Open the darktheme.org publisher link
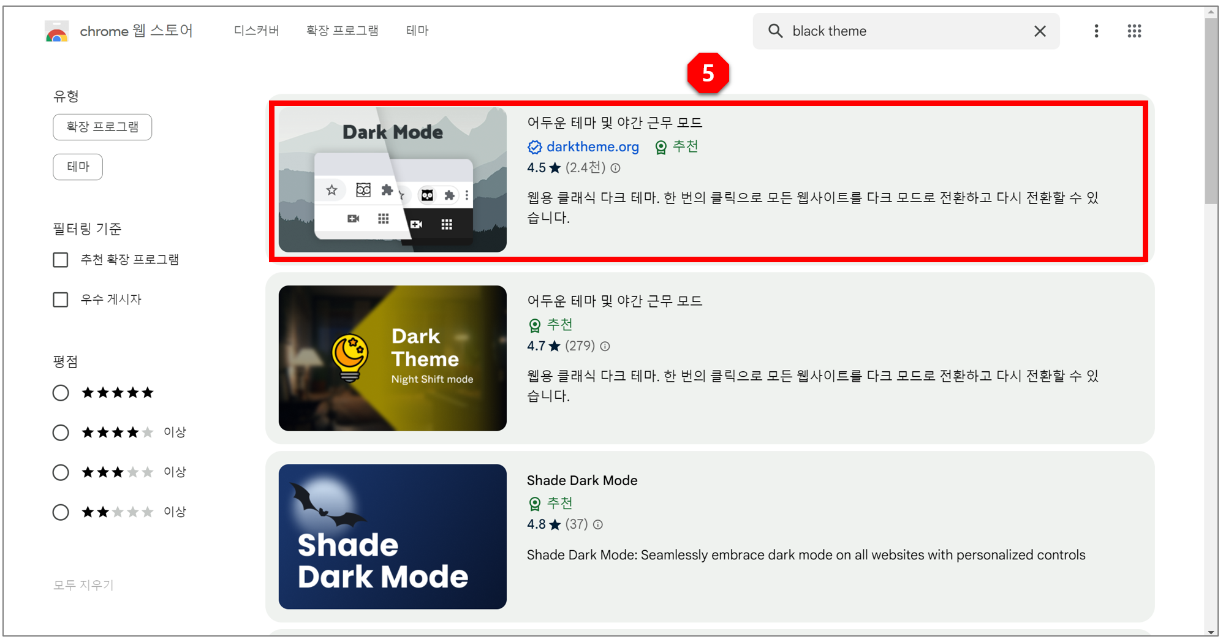The width and height of the screenshot is (1223, 639). coord(593,147)
